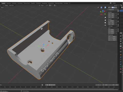Click the Dimensions X field
This screenshot has height=92, width=123.
point(112,37)
